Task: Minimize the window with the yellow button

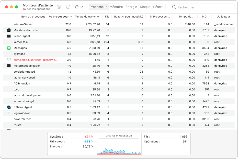Action: click(x=12, y=7)
